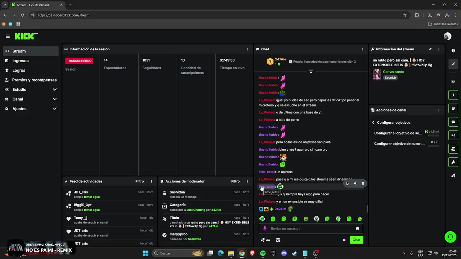Open the emoji picker in chat input
This screenshot has height=259, width=461.
(x=357, y=228)
